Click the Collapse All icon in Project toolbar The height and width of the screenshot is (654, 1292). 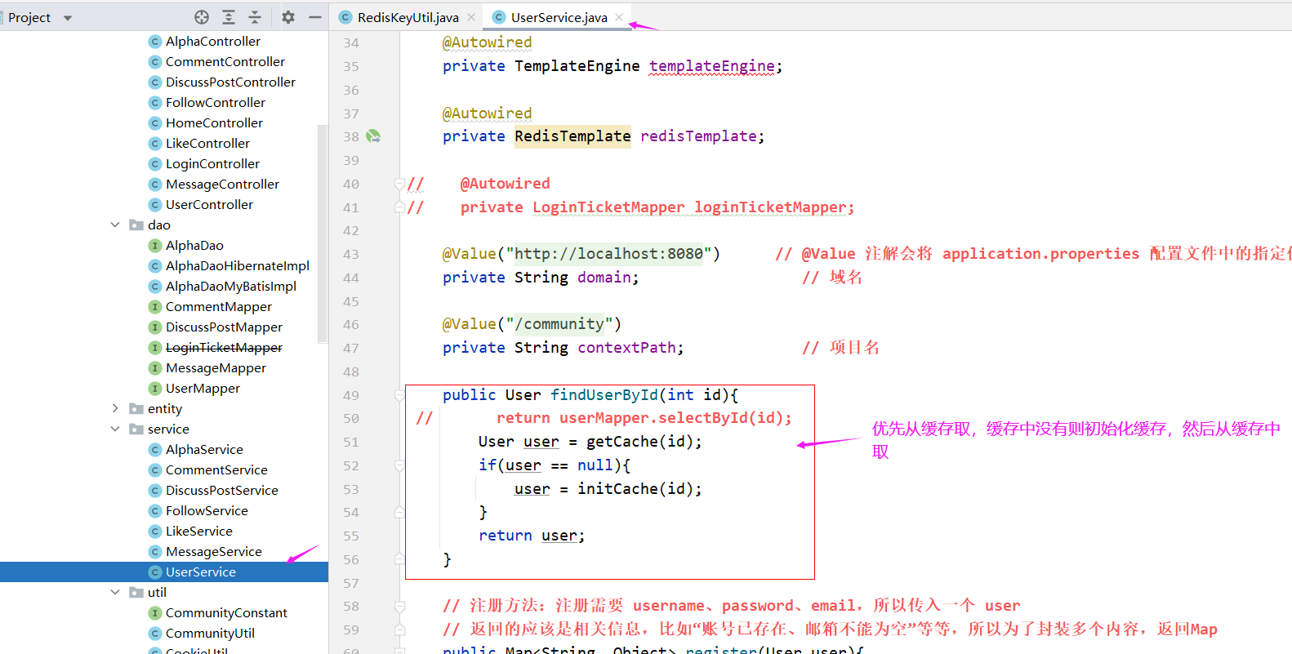[255, 17]
